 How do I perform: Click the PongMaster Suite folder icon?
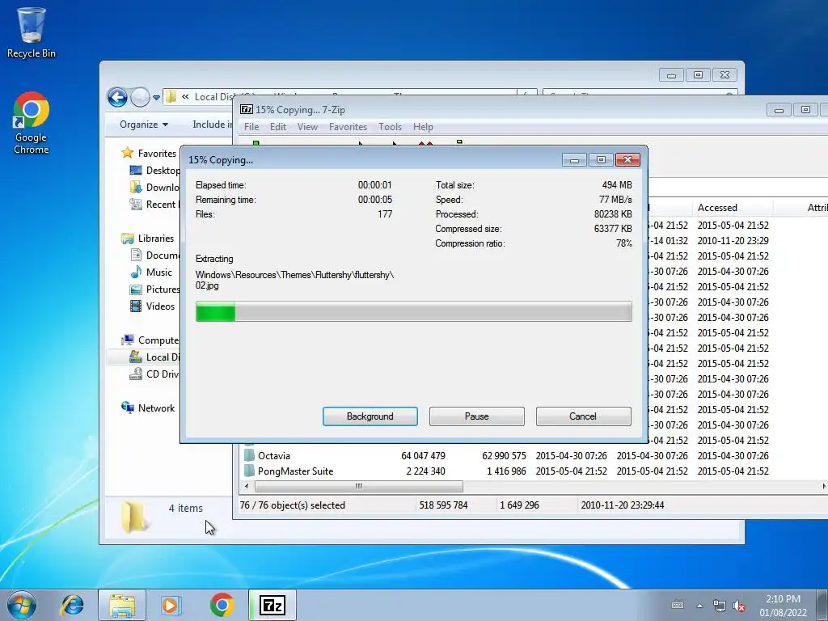tap(249, 471)
